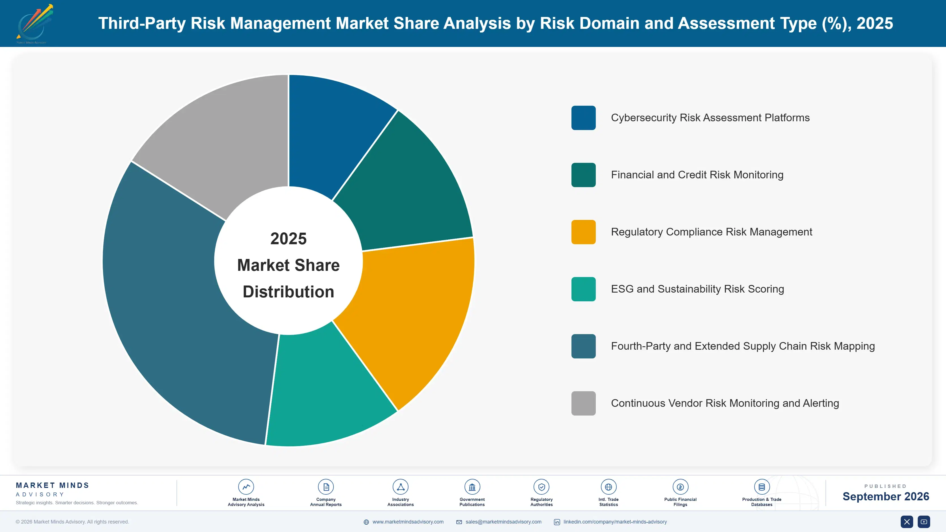
Task: Click the "Cybersecurity Risk Assessment Platforms" legend label
Action: pos(710,118)
